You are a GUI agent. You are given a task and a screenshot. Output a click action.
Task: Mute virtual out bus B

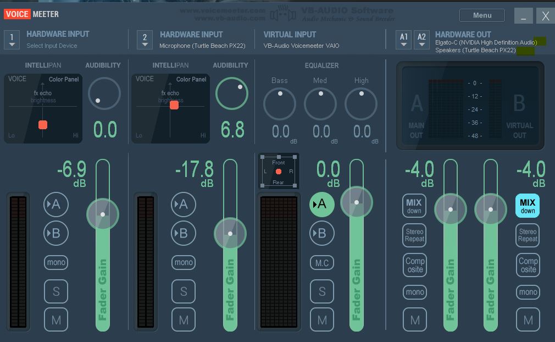[528, 319]
